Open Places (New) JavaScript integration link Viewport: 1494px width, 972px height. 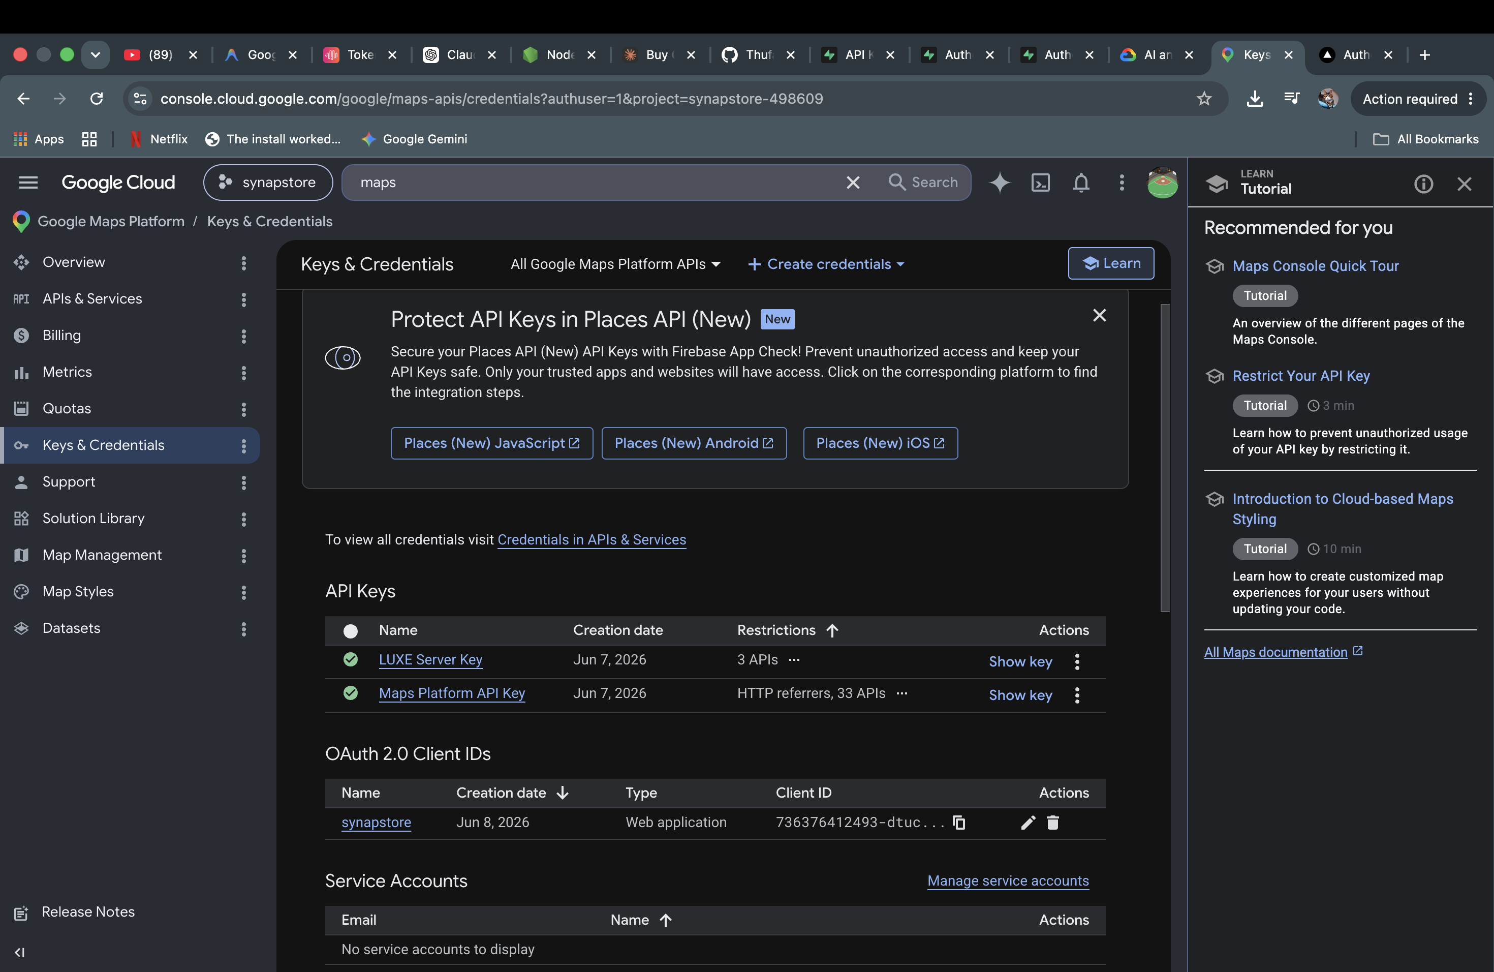pos(491,443)
